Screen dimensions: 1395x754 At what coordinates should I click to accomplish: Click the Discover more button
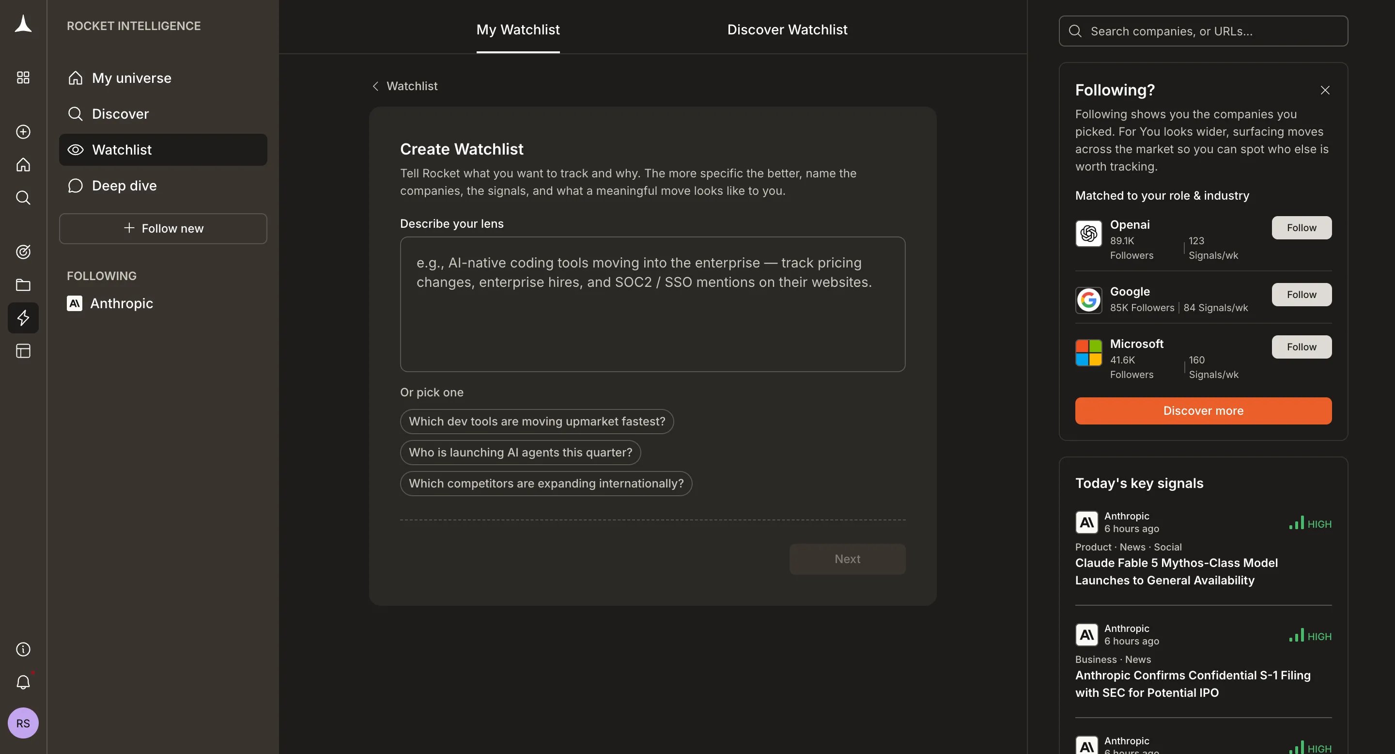1203,410
